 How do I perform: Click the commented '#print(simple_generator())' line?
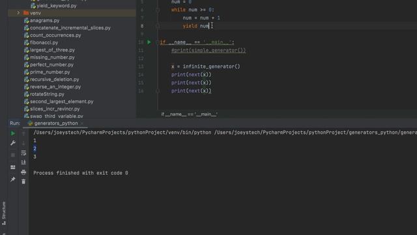pos(208,50)
